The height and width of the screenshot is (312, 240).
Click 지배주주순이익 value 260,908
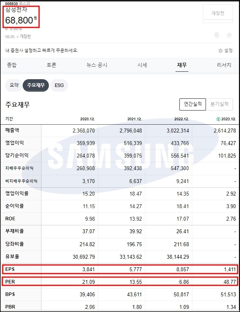[86, 168]
